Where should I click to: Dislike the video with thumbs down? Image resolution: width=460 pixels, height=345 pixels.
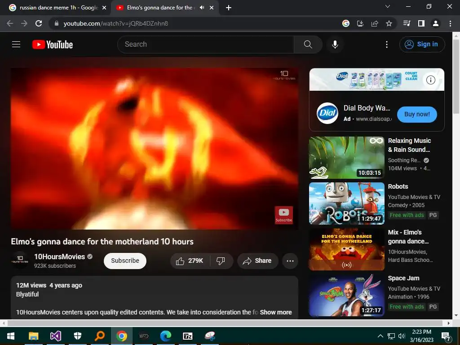pyautogui.click(x=221, y=261)
